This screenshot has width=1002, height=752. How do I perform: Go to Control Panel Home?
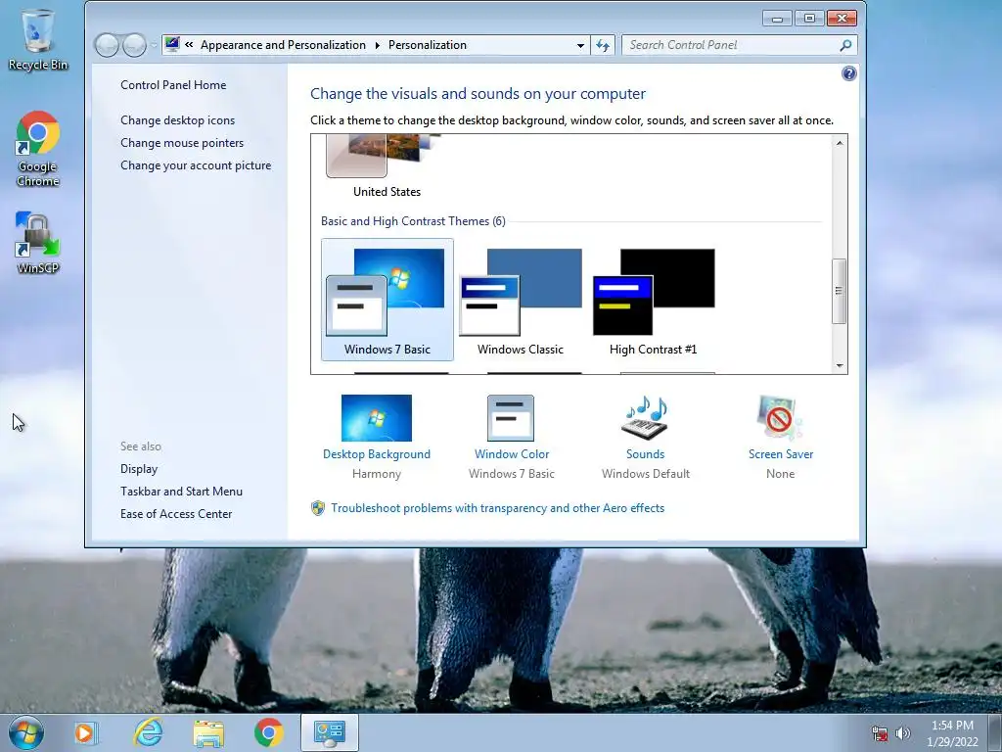[173, 85]
